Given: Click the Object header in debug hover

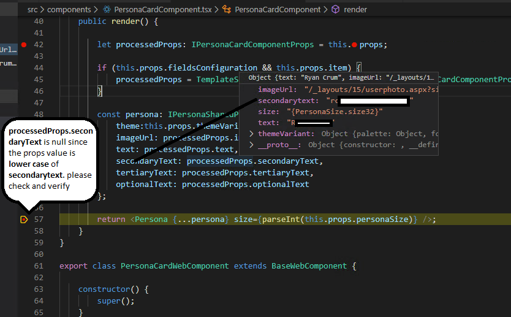Looking at the screenshot, I should [341, 78].
